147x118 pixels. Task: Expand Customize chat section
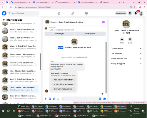point(126,48)
